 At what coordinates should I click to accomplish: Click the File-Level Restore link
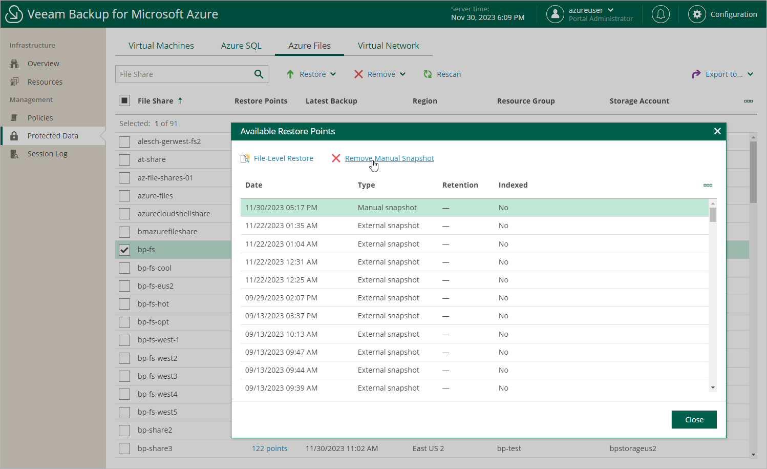(284, 158)
